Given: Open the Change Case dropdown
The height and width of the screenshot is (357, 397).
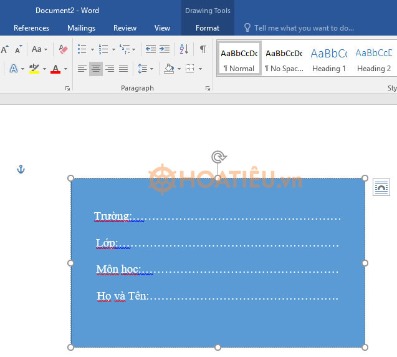Looking at the screenshot, I should (x=39, y=49).
